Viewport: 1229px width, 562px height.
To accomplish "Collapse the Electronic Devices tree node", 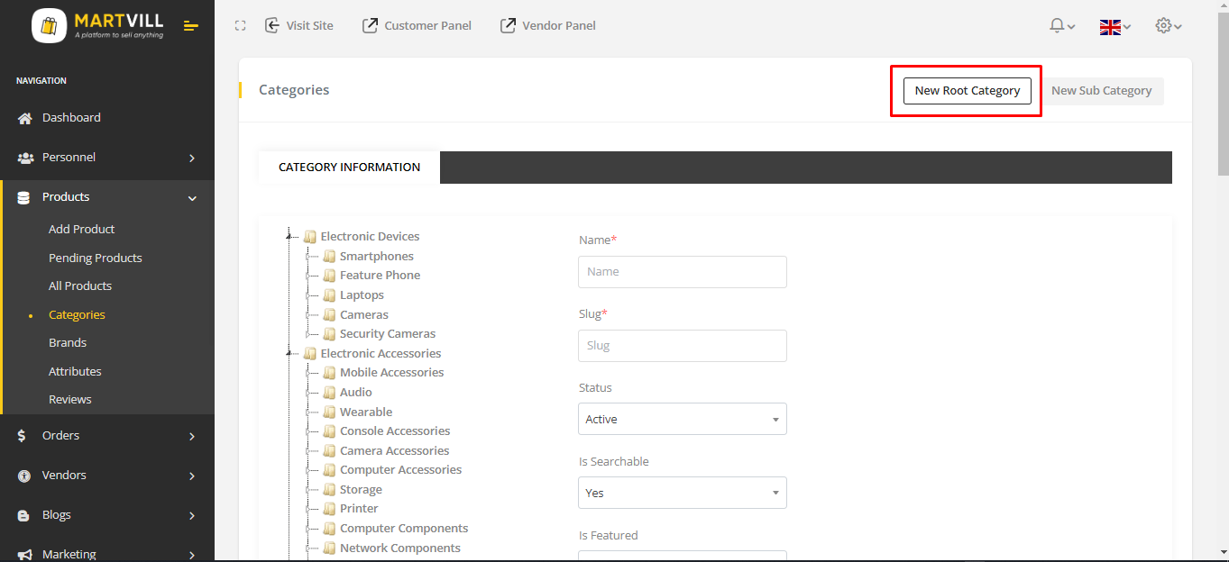I will (x=289, y=237).
